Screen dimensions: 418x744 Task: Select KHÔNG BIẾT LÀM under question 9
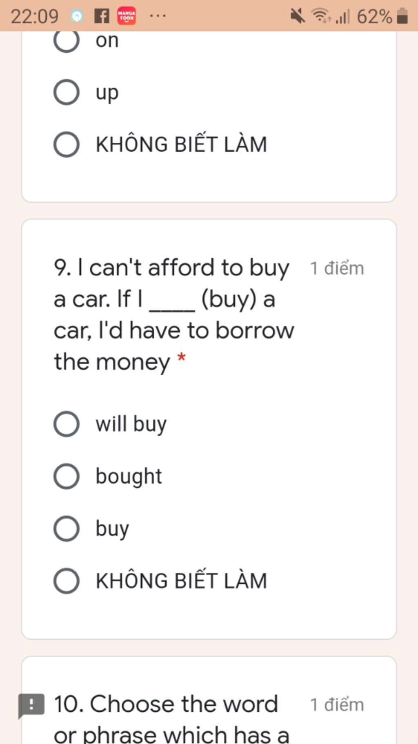pyautogui.click(x=67, y=581)
